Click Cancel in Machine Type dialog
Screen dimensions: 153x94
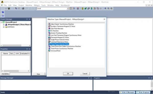click(x=85, y=74)
